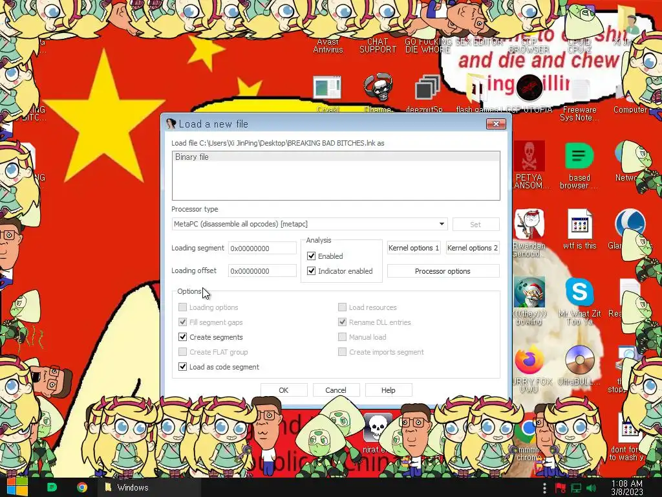Open Kernel options 1
Screen dimensions: 662x497
[x=414, y=248]
